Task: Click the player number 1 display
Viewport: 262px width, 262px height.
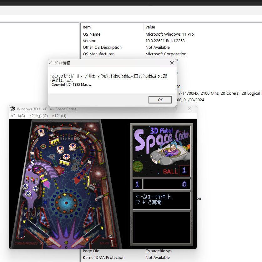Action: tap(137, 184)
